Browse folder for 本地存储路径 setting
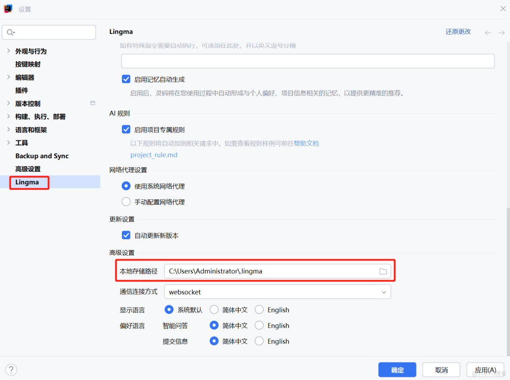The height and width of the screenshot is (380, 510). 383,271
